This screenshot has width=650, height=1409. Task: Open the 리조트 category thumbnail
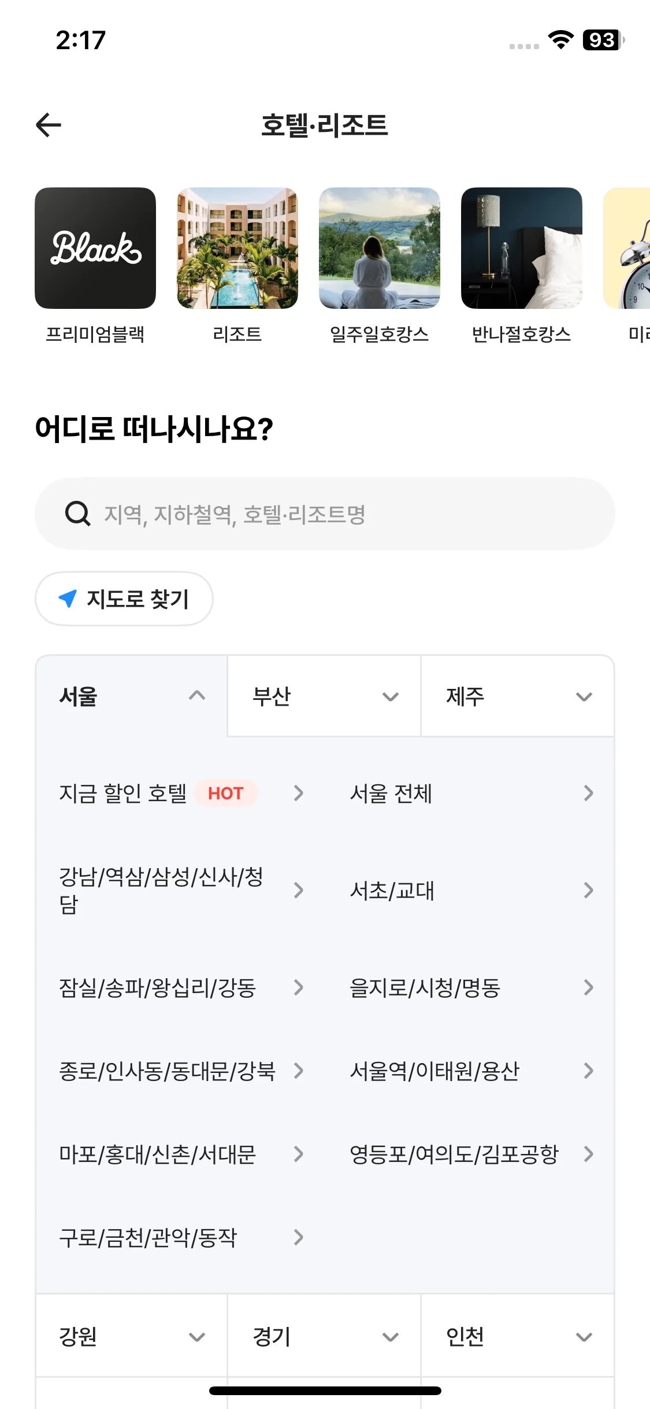point(237,248)
